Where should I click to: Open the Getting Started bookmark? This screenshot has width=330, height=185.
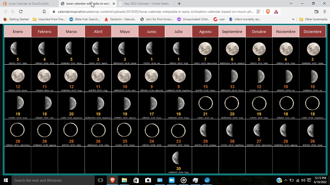(x=16, y=19)
